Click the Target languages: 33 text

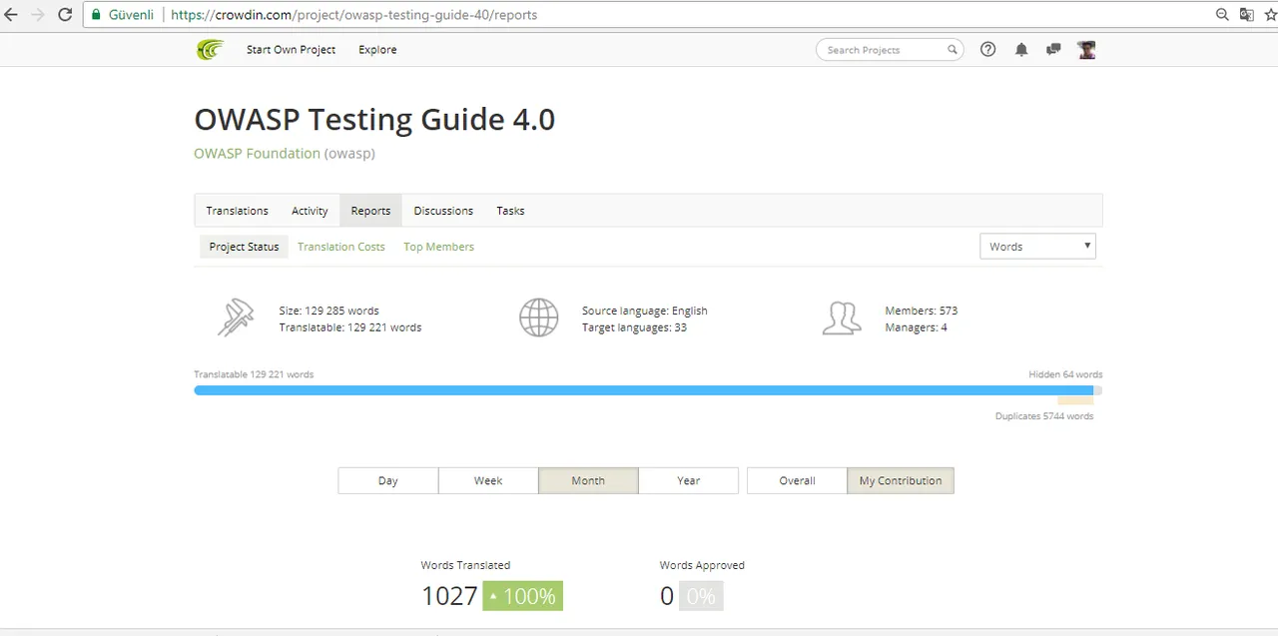[634, 327]
